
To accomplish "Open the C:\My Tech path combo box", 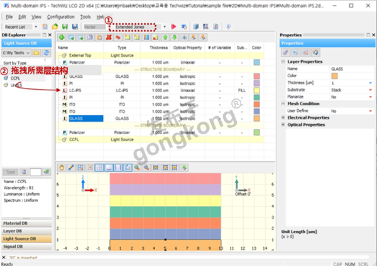I will (16, 53).
